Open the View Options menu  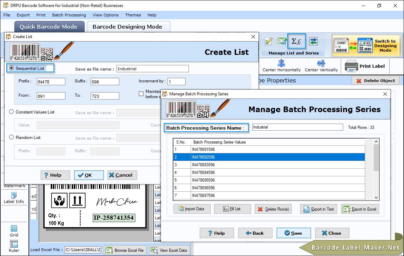click(x=106, y=15)
